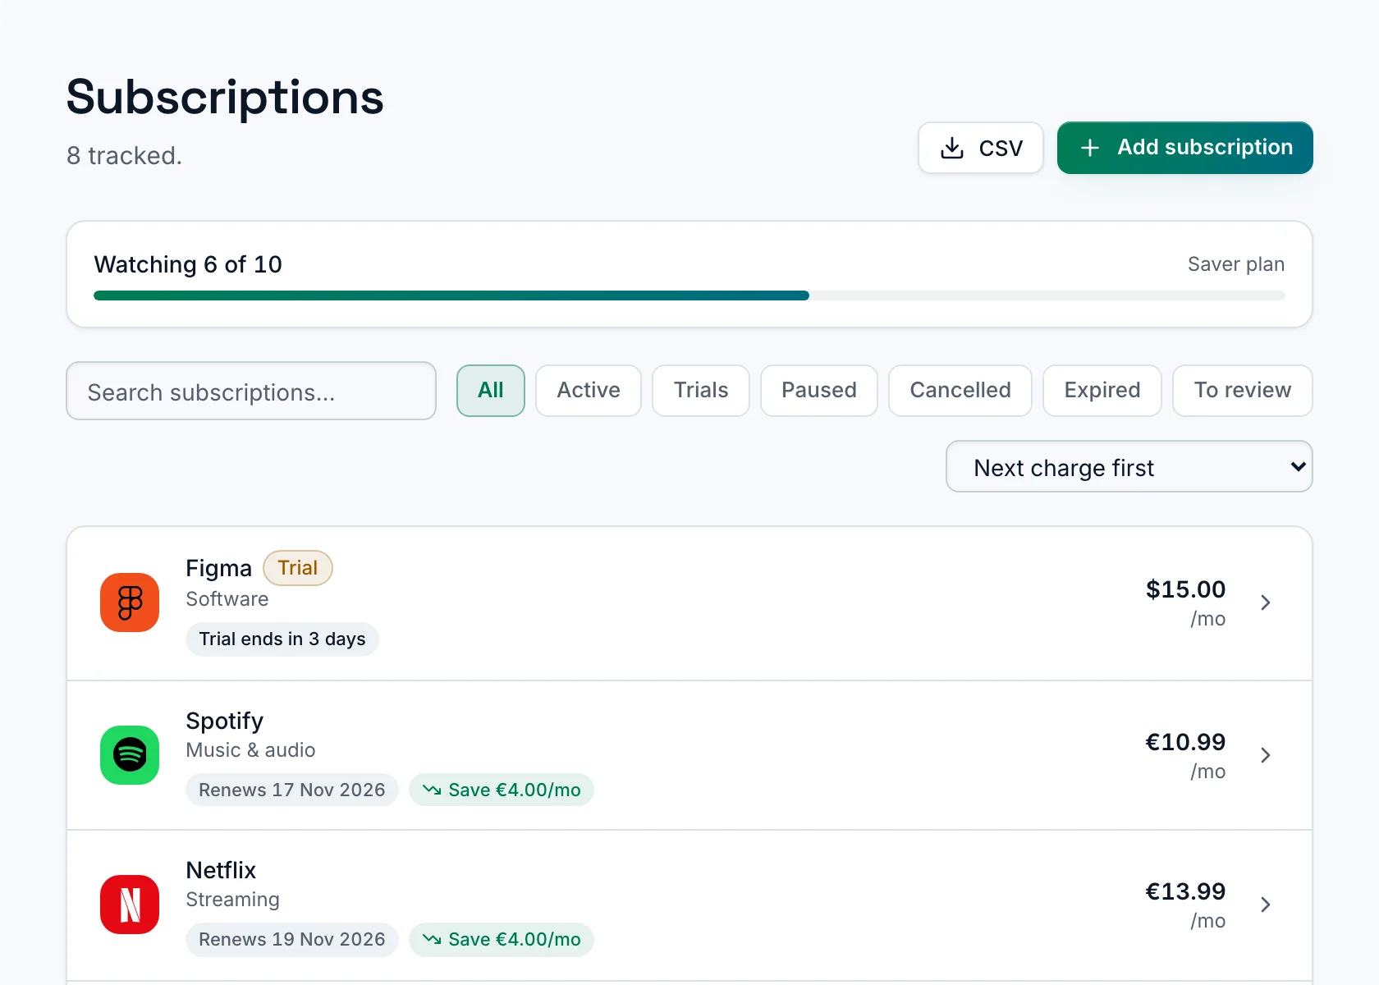Click the Subscriptions page heading
The image size is (1379, 985).
pos(225,97)
